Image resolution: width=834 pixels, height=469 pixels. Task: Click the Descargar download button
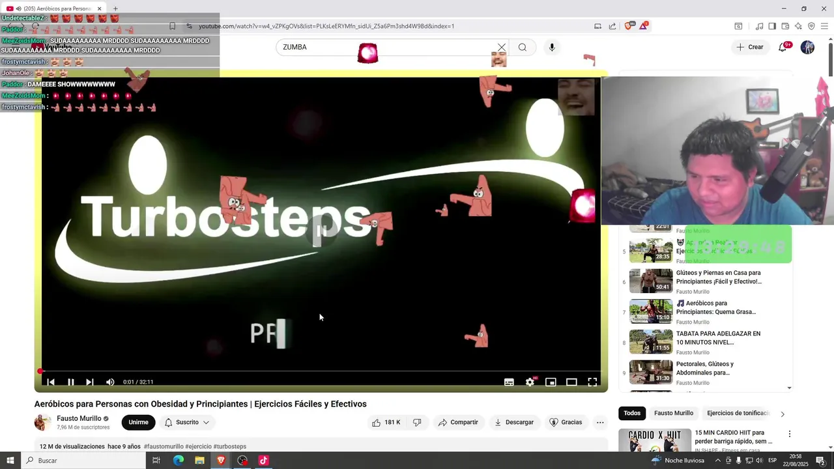[x=514, y=422]
